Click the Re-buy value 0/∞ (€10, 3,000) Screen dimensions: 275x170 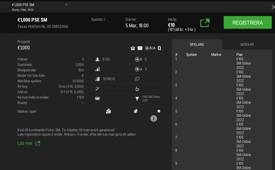71,86
